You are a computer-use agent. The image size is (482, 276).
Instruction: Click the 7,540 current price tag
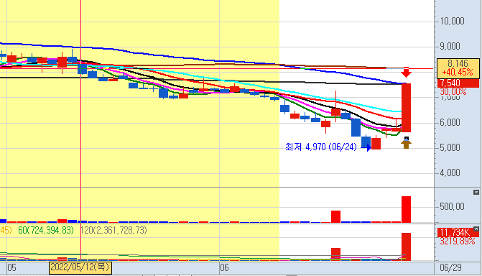(458, 83)
